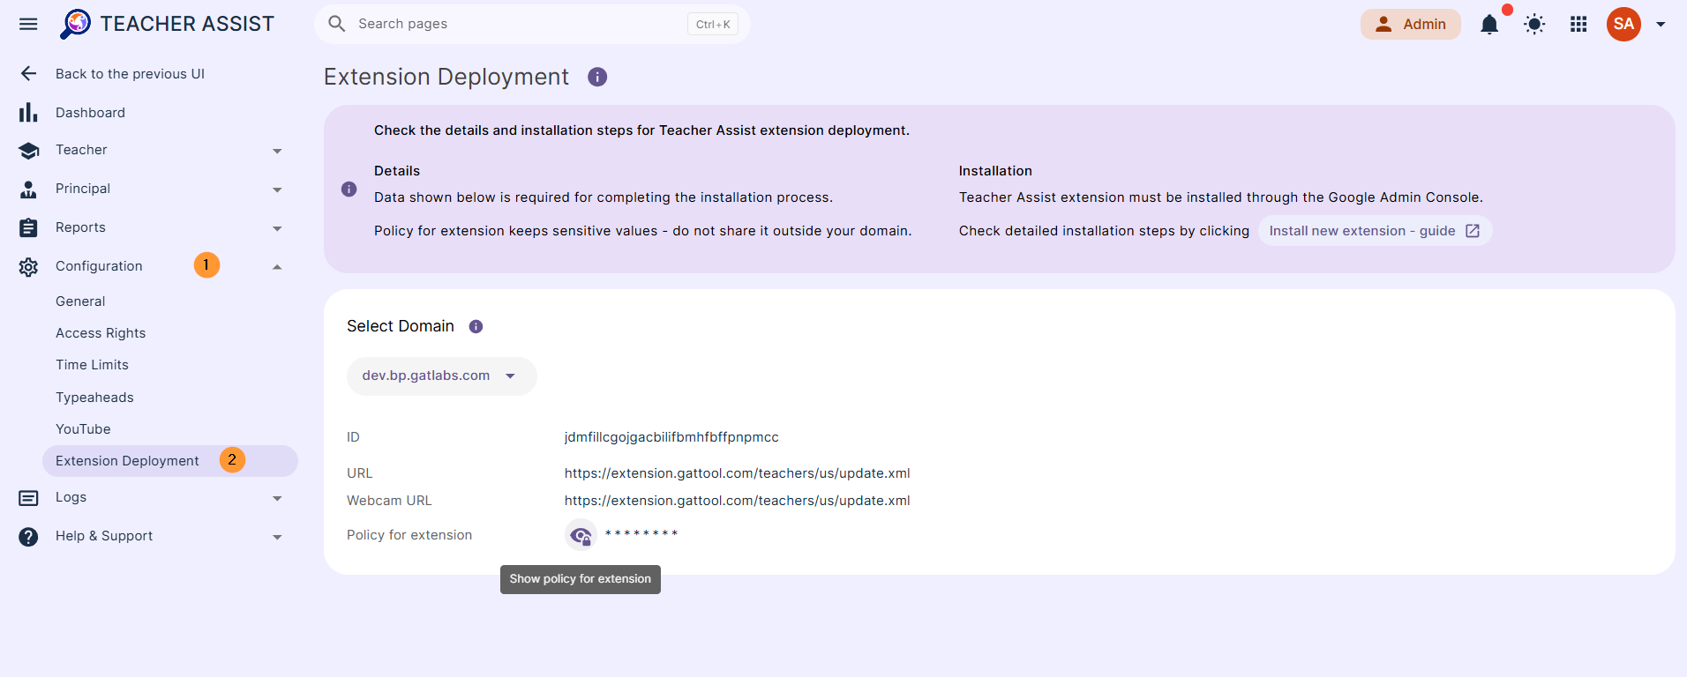1687x677 pixels.
Task: Select Extension Deployment menu item
Action: pyautogui.click(x=170, y=461)
